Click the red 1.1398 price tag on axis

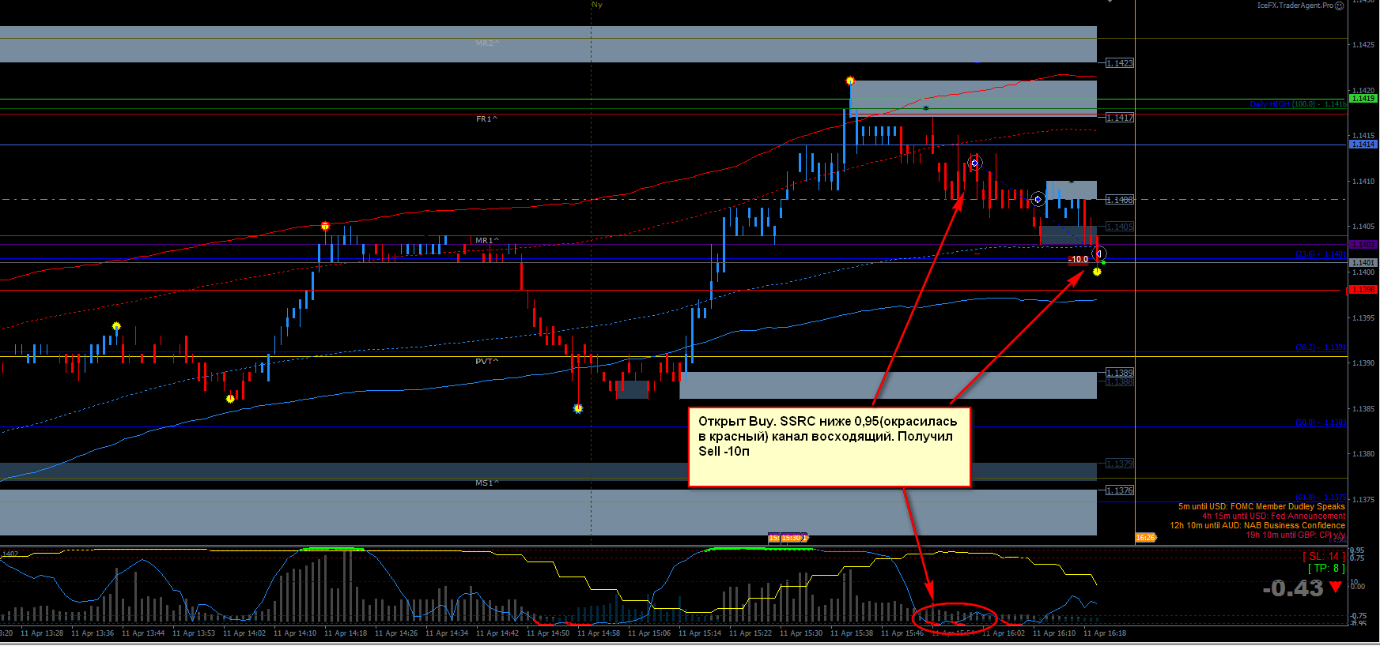pyautogui.click(x=1363, y=290)
